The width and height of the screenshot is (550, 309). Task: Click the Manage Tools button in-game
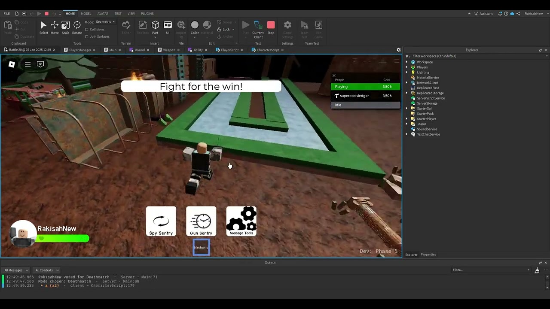[x=241, y=221]
